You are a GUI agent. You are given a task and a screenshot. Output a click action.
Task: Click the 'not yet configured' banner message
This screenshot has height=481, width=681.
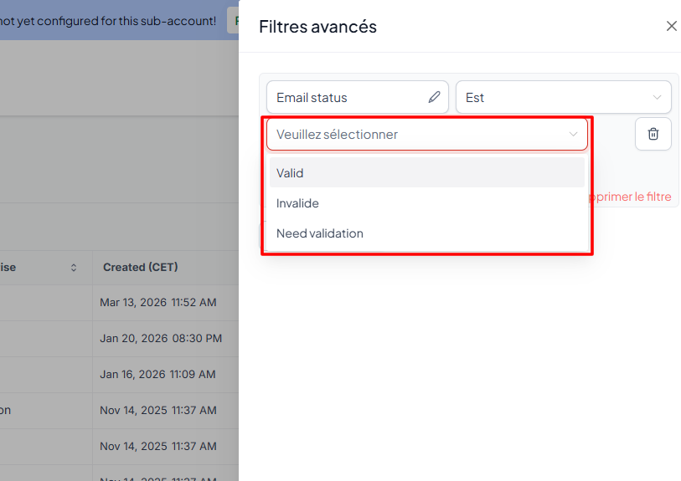click(x=109, y=20)
